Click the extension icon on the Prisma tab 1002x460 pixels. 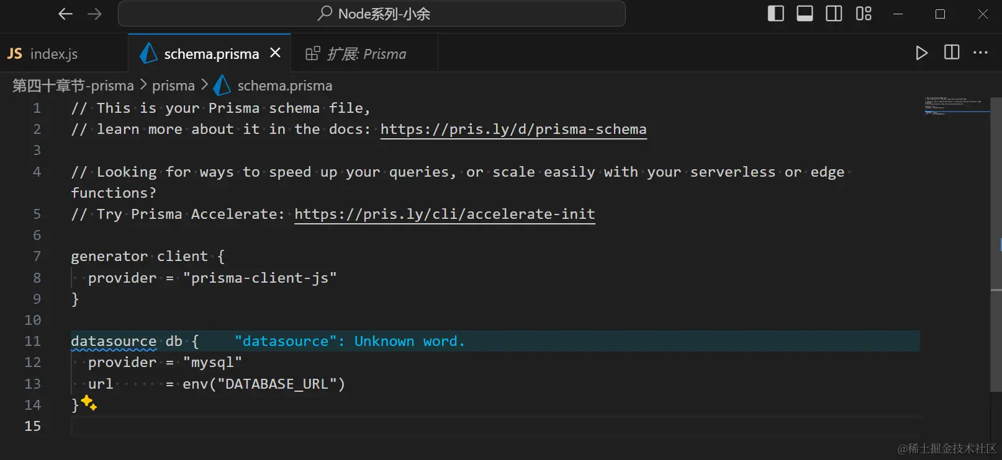click(313, 53)
